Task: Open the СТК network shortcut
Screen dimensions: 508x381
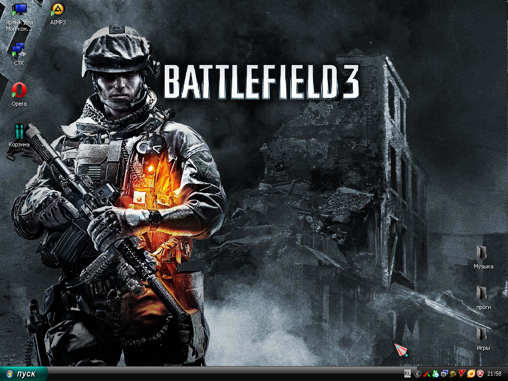Action: (18, 50)
